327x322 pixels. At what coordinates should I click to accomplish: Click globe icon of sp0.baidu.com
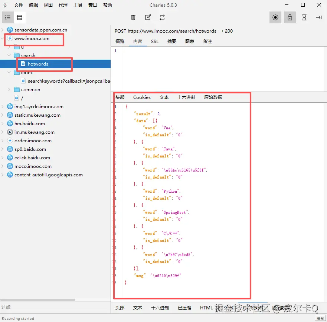coord(10,149)
